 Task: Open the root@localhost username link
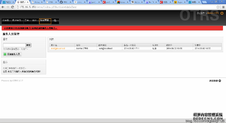click(x=58, y=49)
